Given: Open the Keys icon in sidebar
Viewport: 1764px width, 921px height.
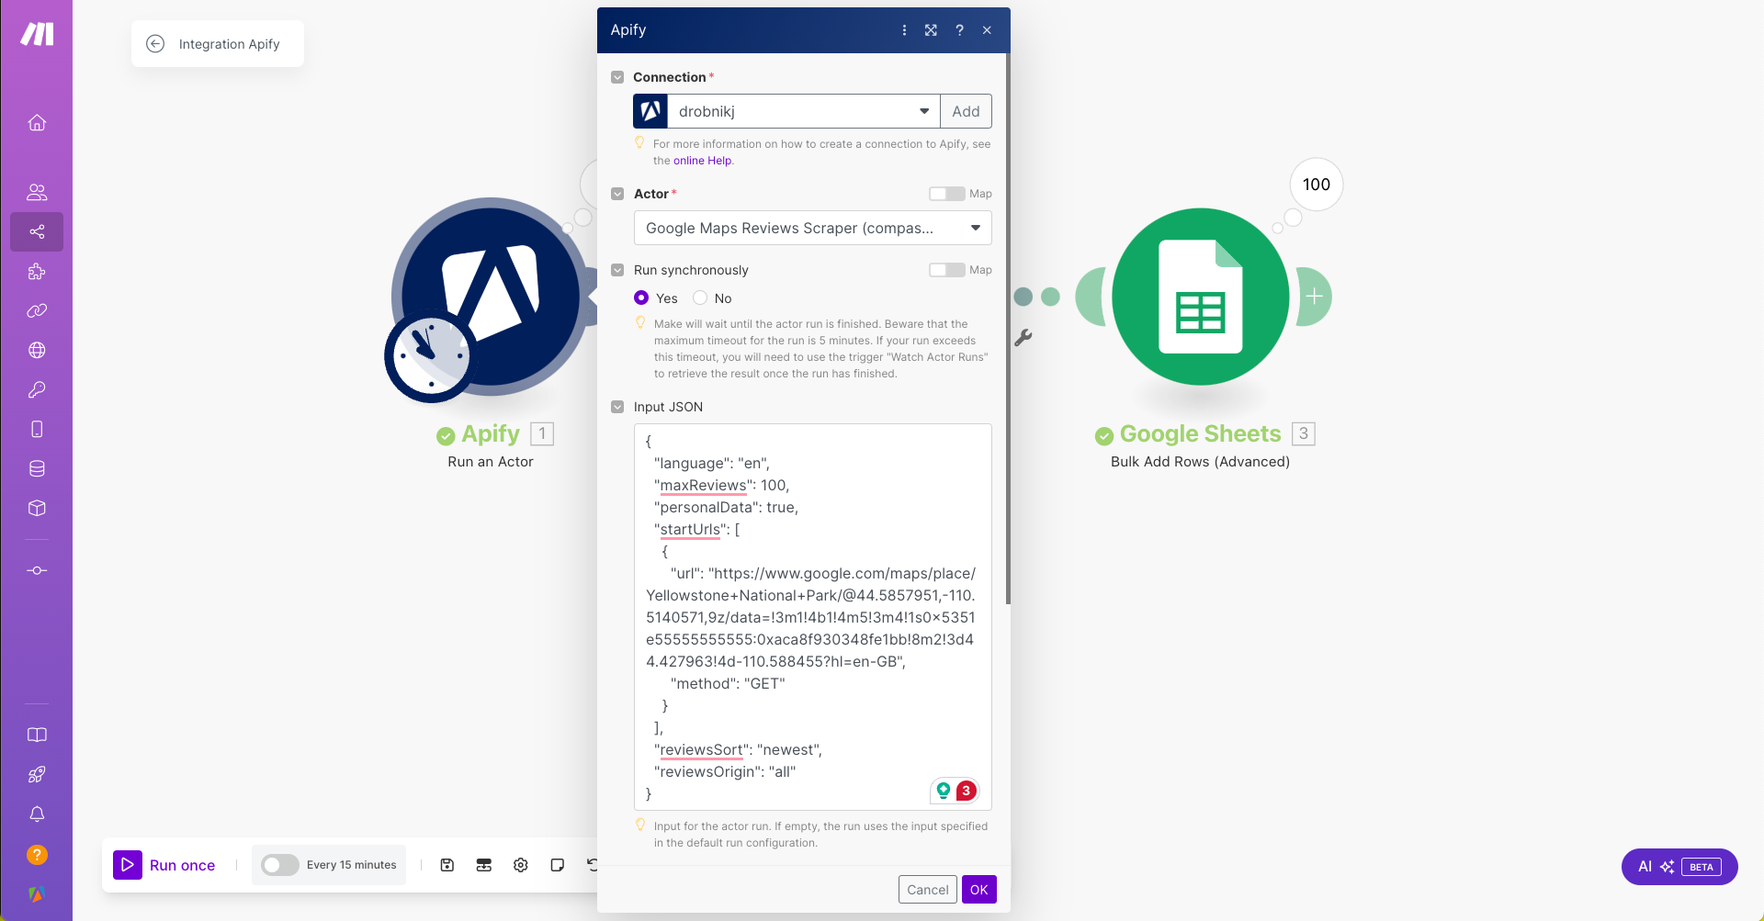Looking at the screenshot, I should (x=37, y=389).
